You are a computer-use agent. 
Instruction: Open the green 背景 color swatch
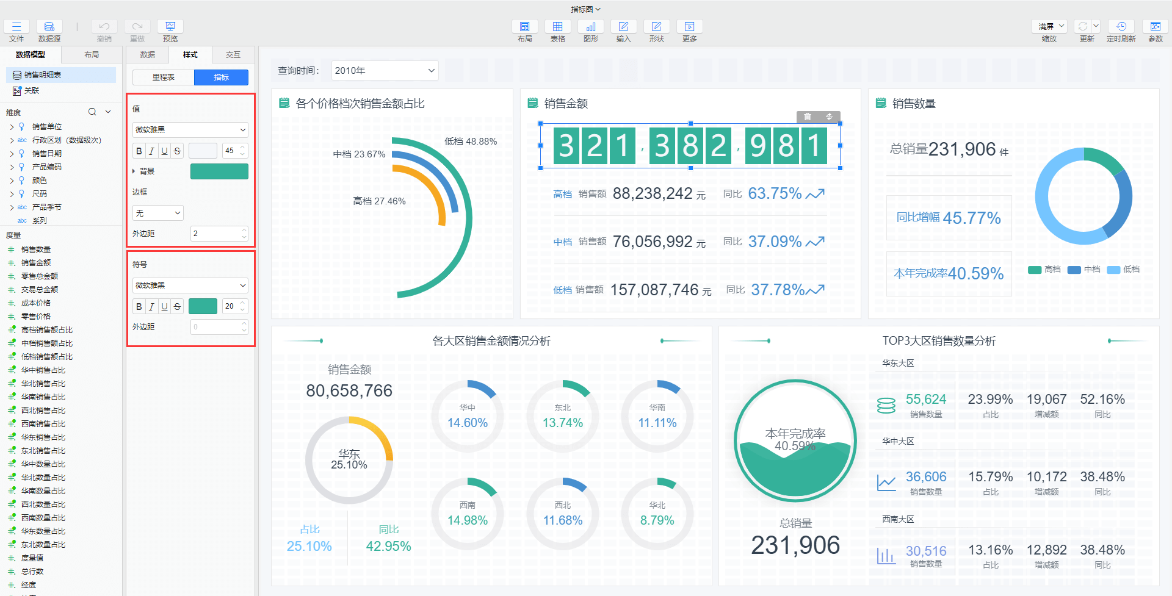tap(219, 171)
